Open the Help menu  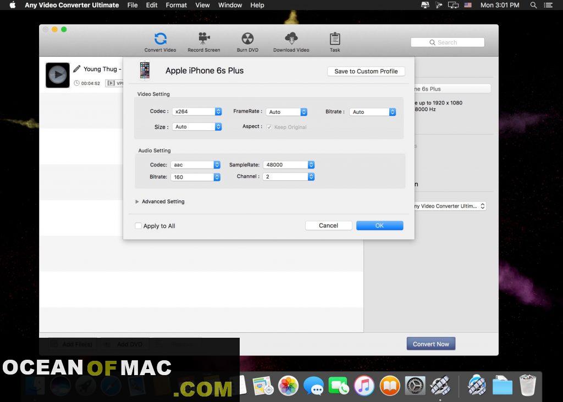257,5
